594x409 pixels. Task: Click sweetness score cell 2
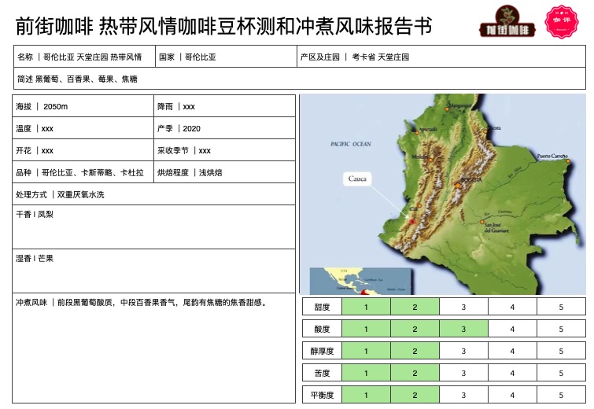coord(415,307)
